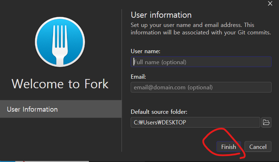Viewport: 279px width, 162px height.
Task: Click the "User information" heading
Action: point(161,15)
